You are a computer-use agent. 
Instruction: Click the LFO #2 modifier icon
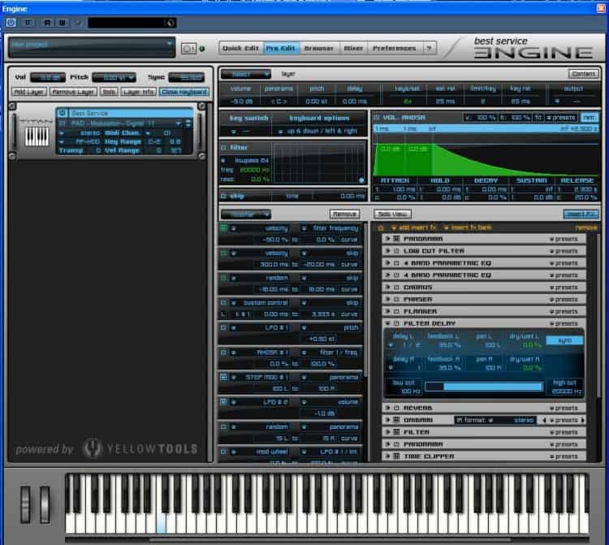[x=224, y=402]
